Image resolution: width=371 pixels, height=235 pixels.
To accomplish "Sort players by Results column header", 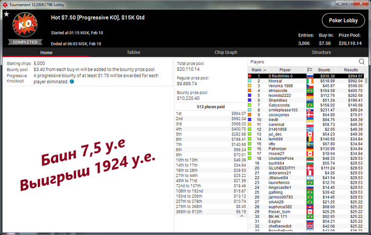I will [x=351, y=70].
